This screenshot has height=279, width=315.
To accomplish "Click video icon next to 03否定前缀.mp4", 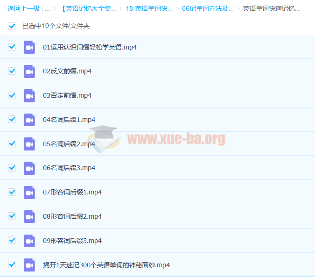I will 29,95.
